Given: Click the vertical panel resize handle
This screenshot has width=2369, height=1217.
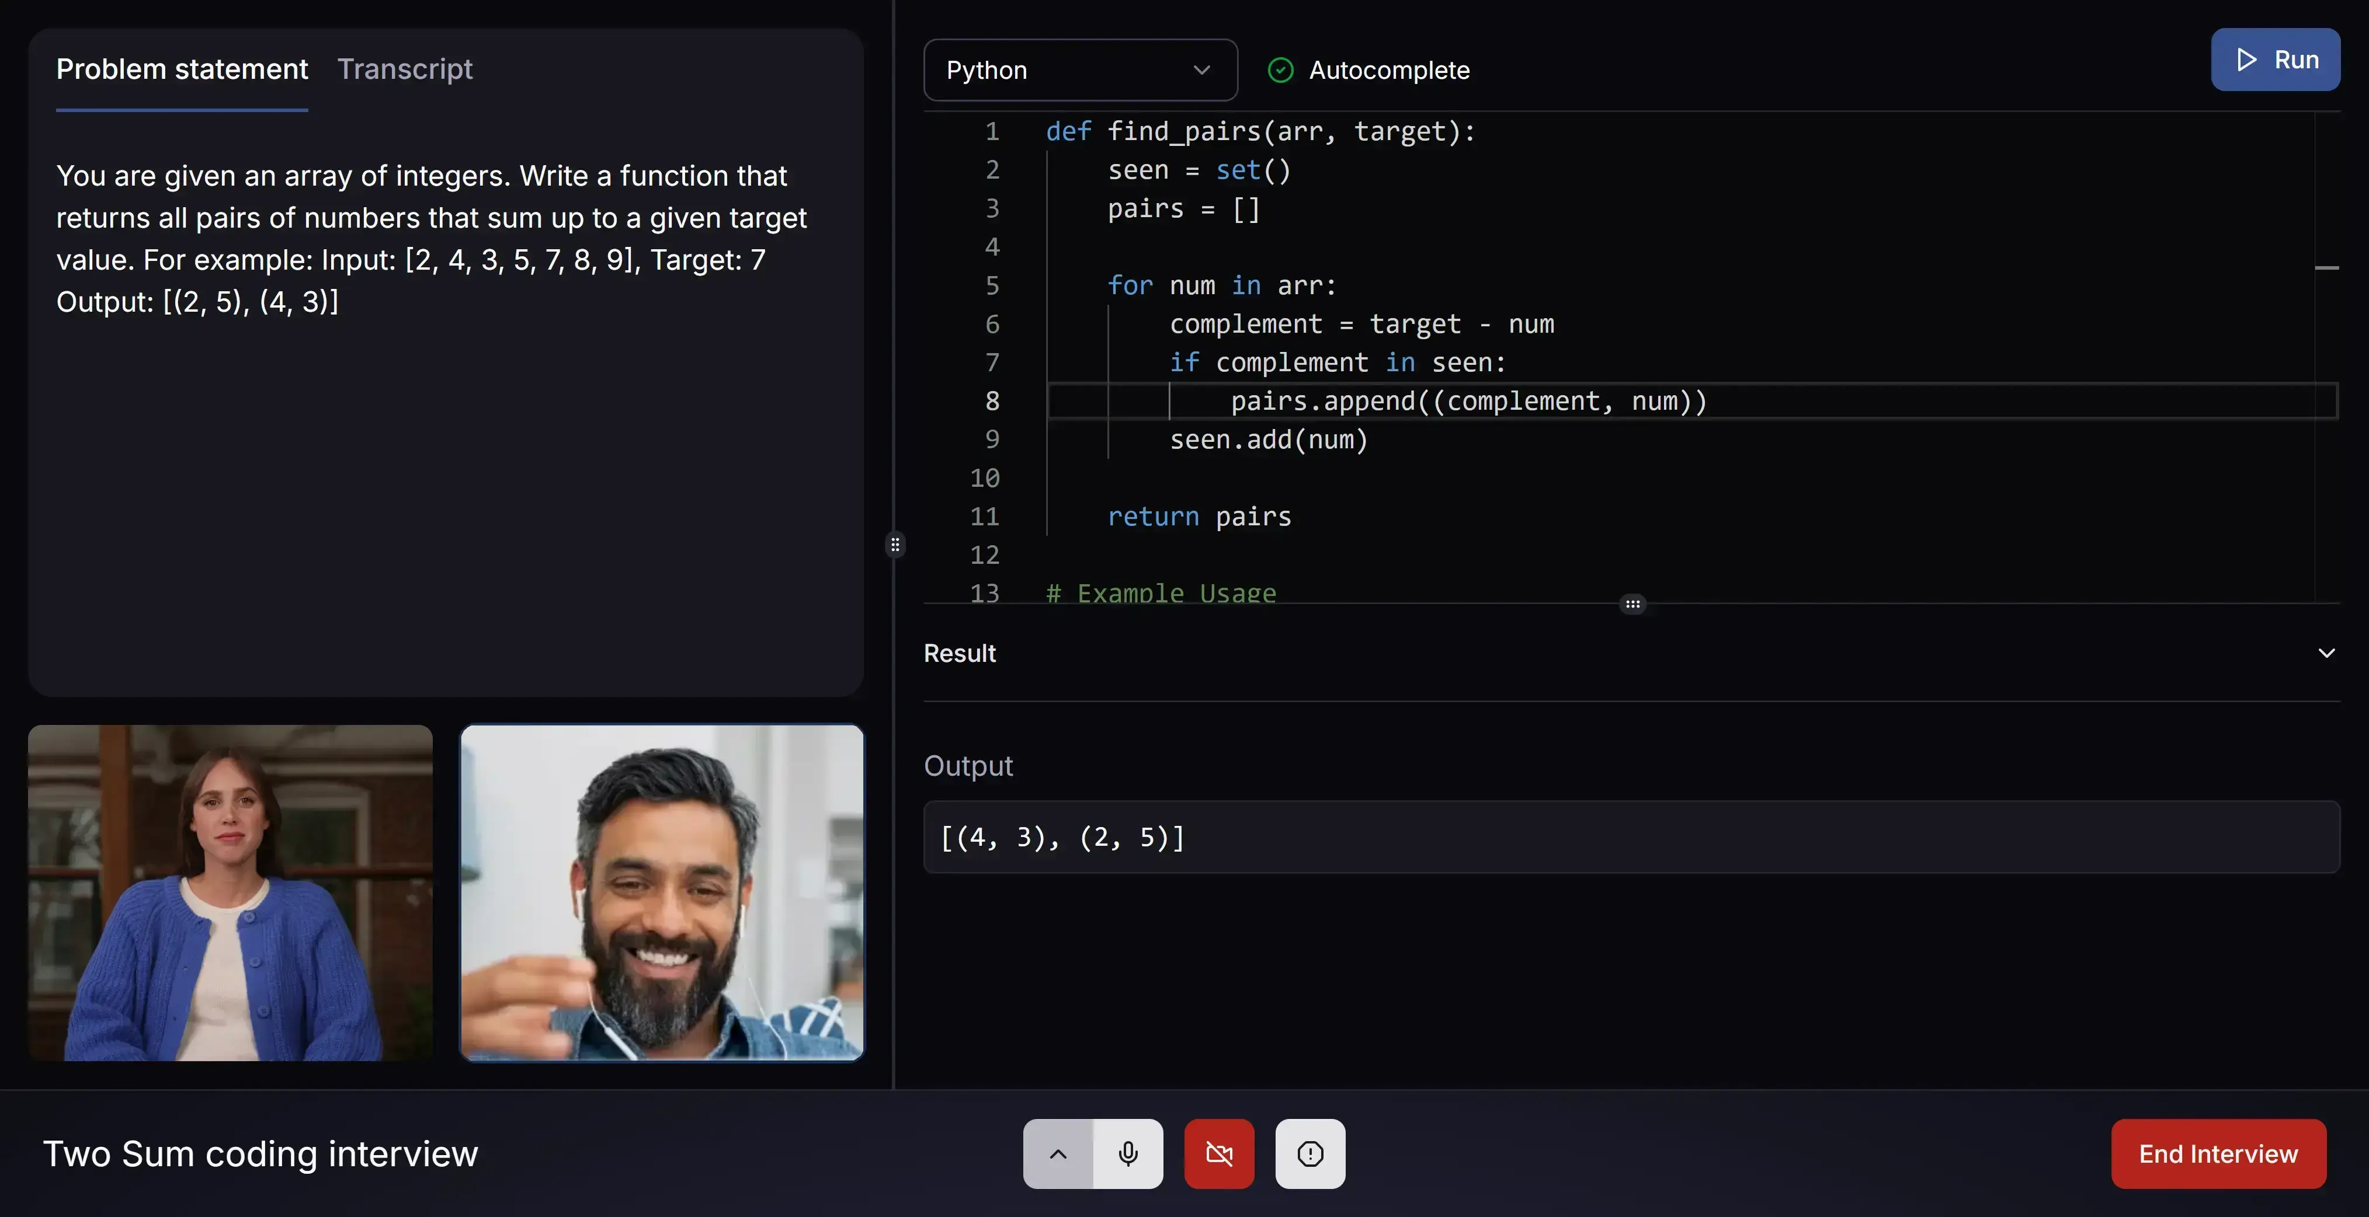Looking at the screenshot, I should tap(895, 545).
